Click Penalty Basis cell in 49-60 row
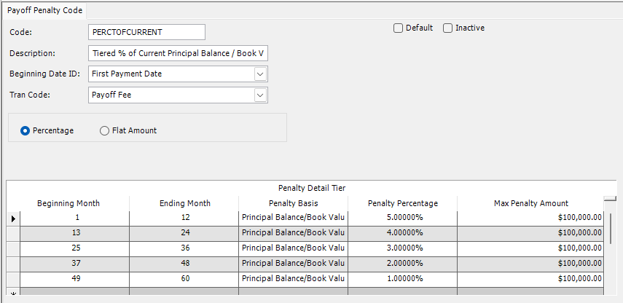Image resolution: width=623 pixels, height=303 pixels. pyautogui.click(x=293, y=279)
